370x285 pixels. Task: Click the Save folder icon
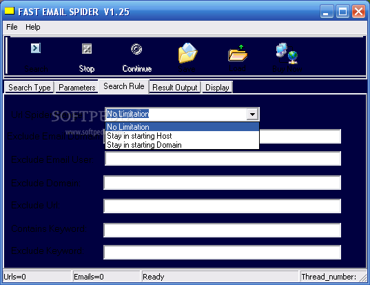point(187,53)
